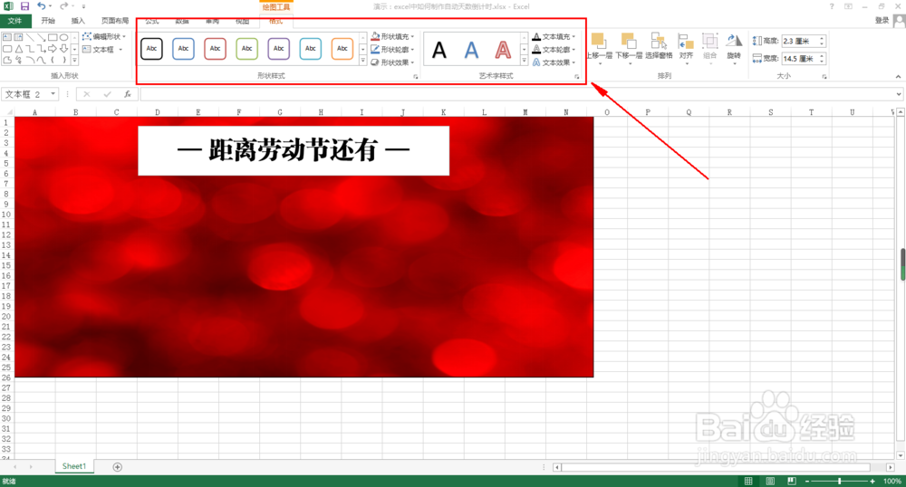This screenshot has width=906, height=487.
Task: Apply the black outline Abc shape style
Action: click(151, 49)
